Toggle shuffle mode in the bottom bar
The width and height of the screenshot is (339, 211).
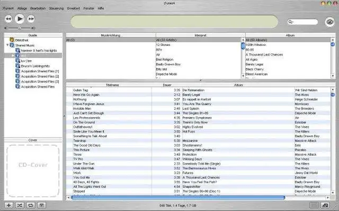point(20,205)
